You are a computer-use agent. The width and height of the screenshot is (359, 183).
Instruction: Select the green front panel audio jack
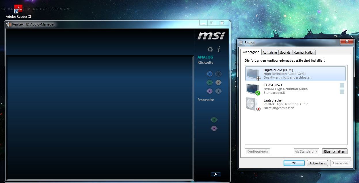click(214, 120)
